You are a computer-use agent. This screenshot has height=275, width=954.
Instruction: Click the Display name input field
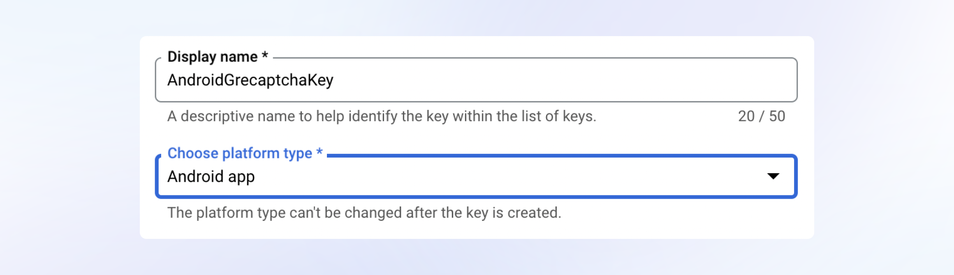[x=476, y=80]
